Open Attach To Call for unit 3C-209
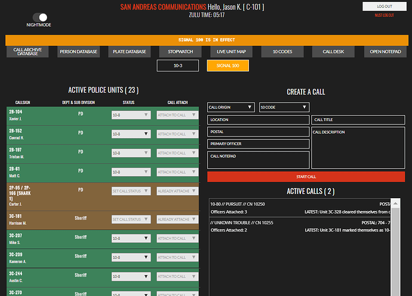This screenshot has height=296, width=412. point(177,257)
